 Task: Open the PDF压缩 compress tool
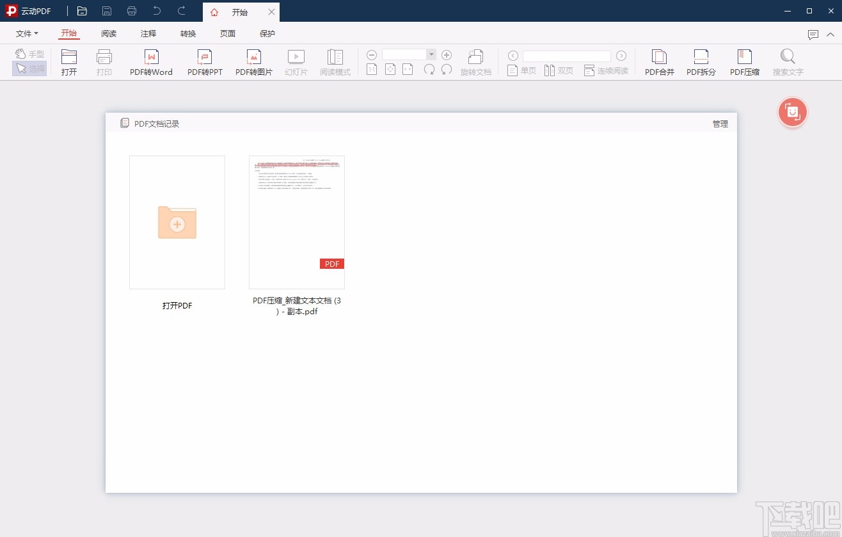coord(745,63)
